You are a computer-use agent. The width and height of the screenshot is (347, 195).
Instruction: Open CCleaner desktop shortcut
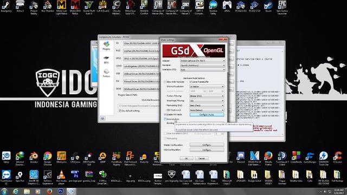coord(337,157)
